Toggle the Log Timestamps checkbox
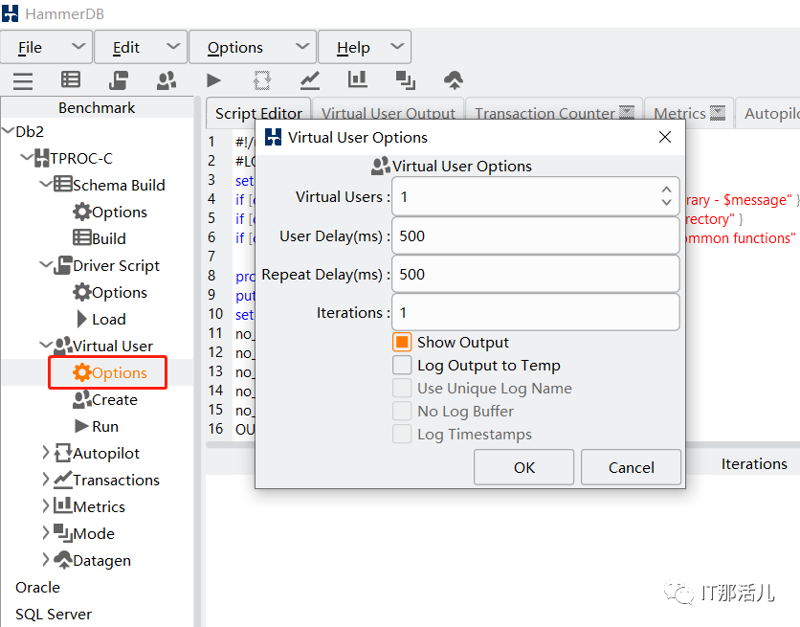Image resolution: width=800 pixels, height=627 pixels. point(402,434)
